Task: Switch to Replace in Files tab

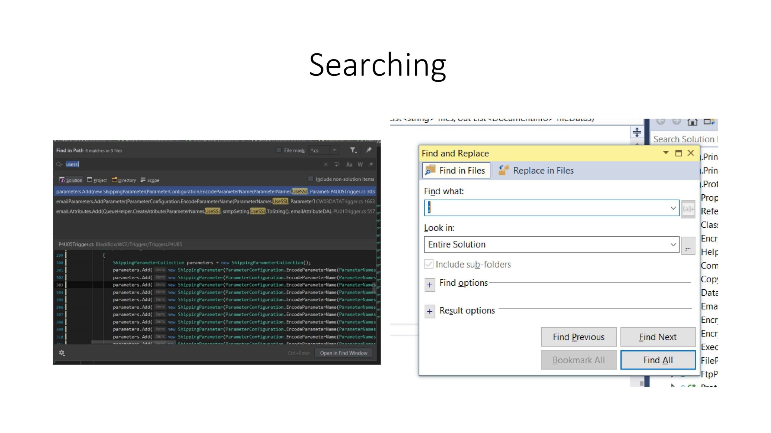Action: (536, 170)
